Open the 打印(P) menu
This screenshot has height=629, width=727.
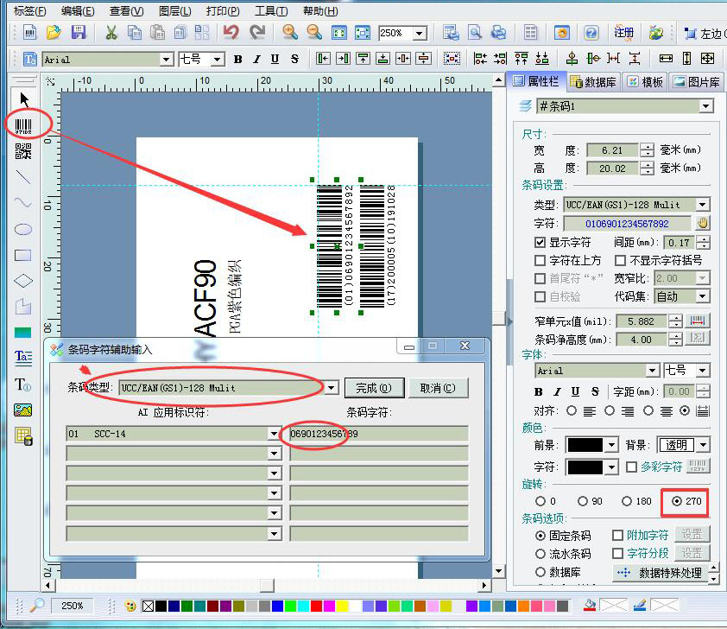pyautogui.click(x=223, y=10)
